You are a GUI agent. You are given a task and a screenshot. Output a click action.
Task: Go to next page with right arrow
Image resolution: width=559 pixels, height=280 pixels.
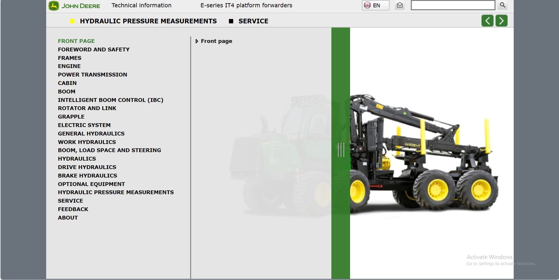501,21
